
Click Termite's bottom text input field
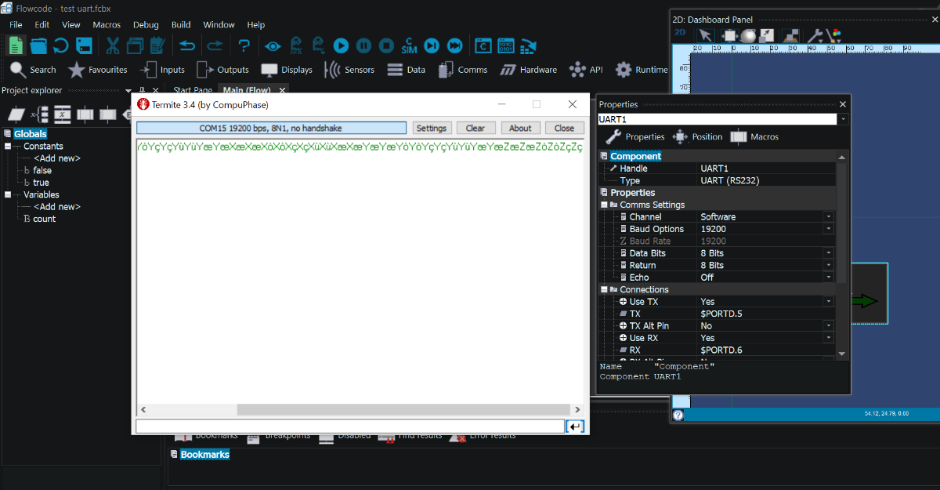point(349,426)
